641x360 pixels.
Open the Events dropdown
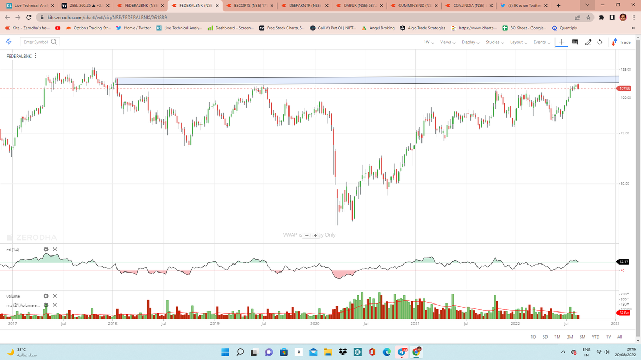541,42
